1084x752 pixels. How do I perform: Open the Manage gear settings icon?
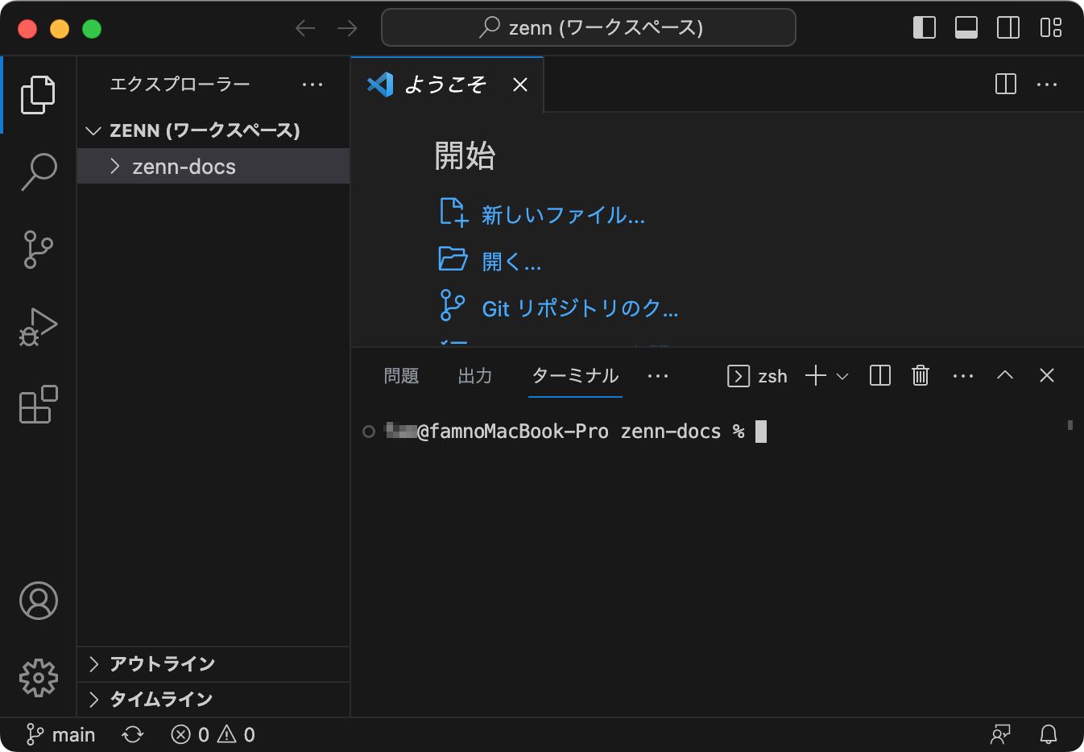(x=38, y=678)
